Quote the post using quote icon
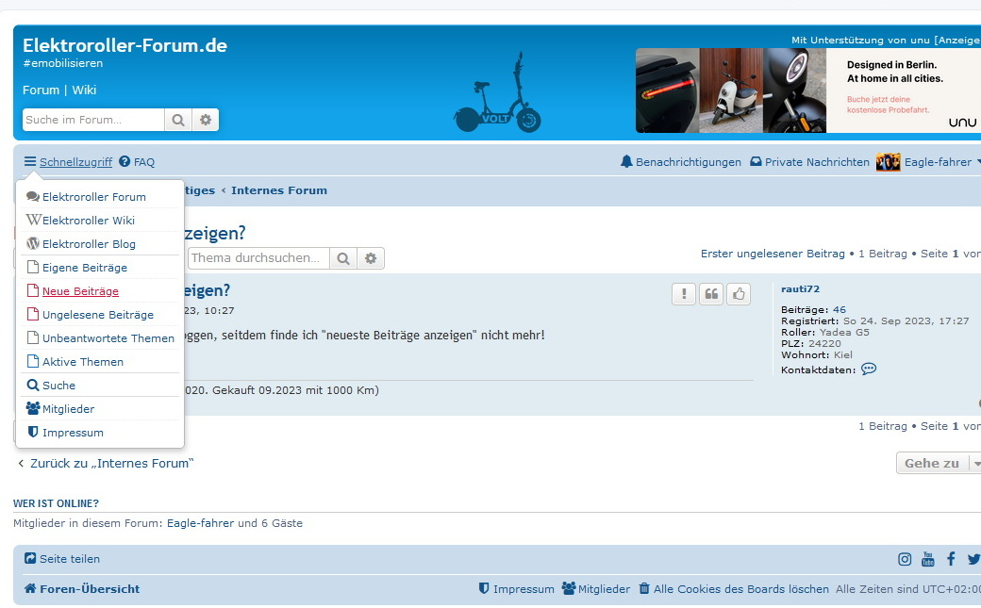The image size is (981, 608). 711,294
